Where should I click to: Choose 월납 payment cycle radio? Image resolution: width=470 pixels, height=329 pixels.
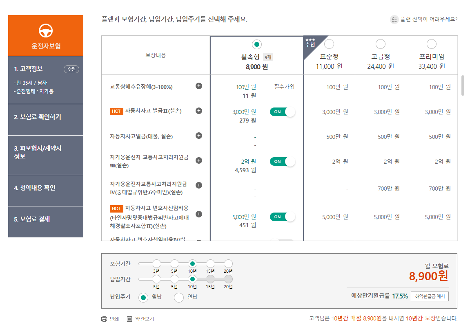(x=143, y=298)
